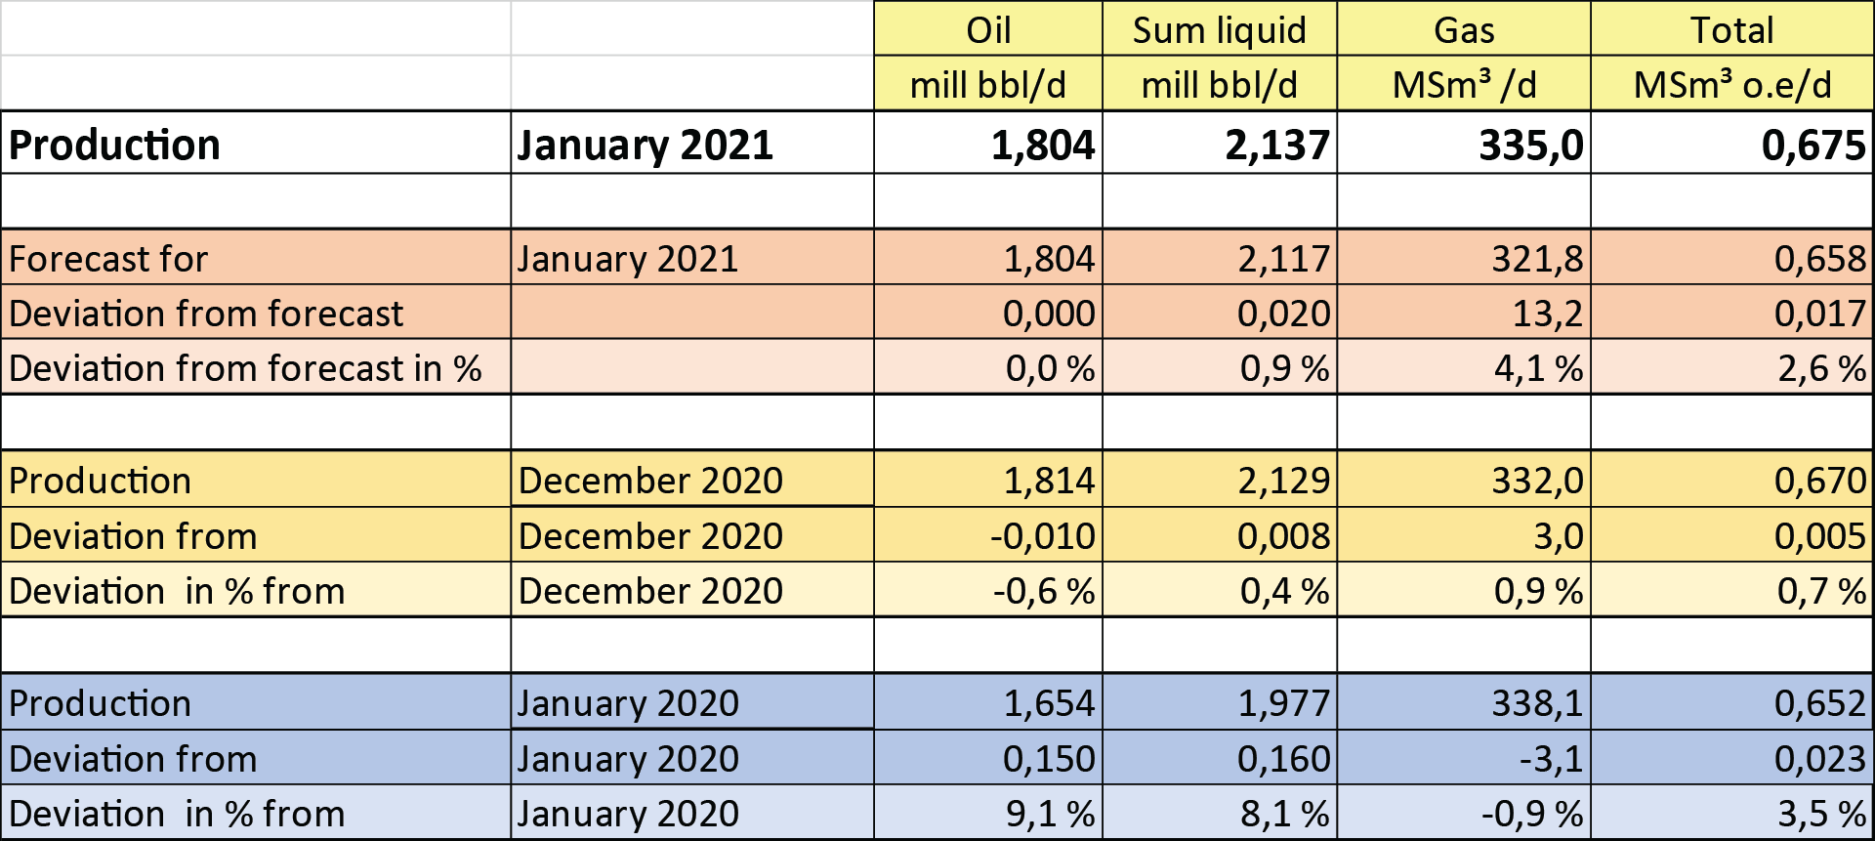
Task: Click the bold Production row label
Action: (255, 144)
